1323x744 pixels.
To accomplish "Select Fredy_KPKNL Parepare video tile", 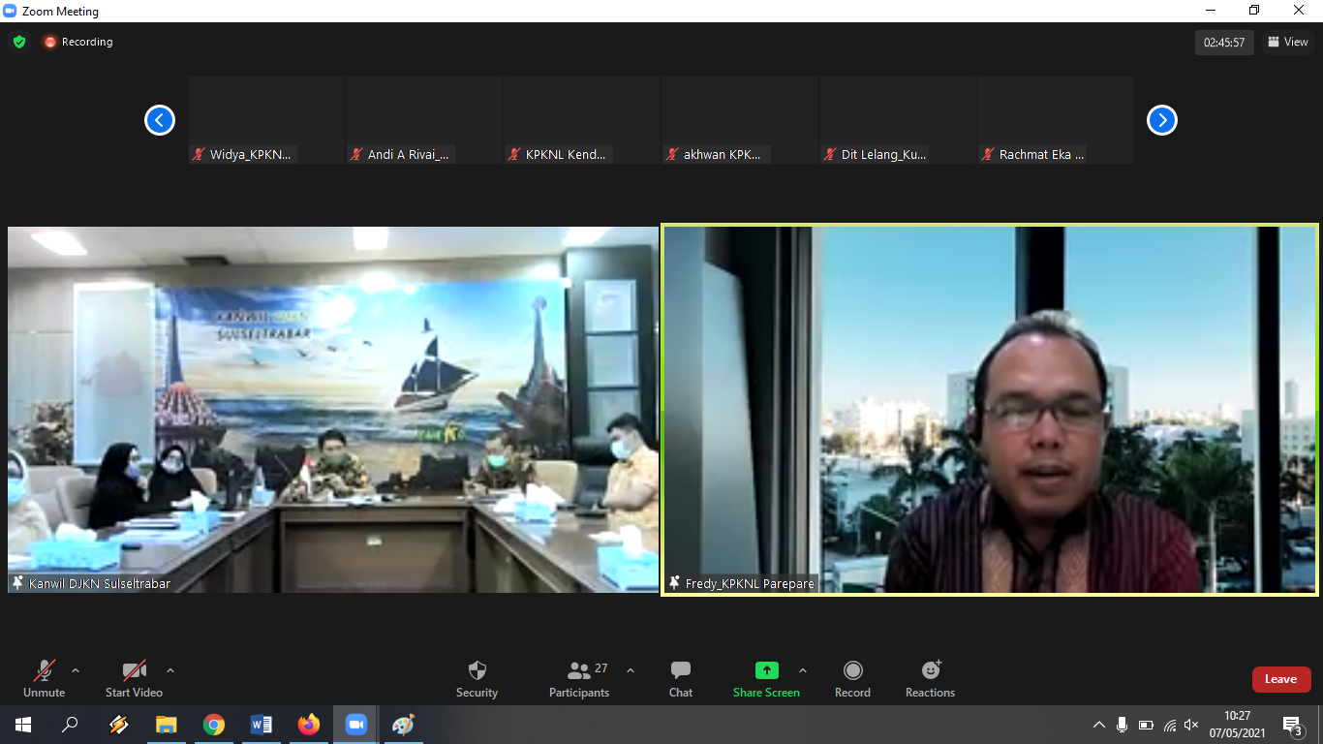I will (x=989, y=409).
